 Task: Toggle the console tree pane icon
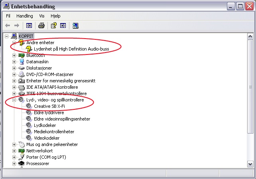[29, 25]
